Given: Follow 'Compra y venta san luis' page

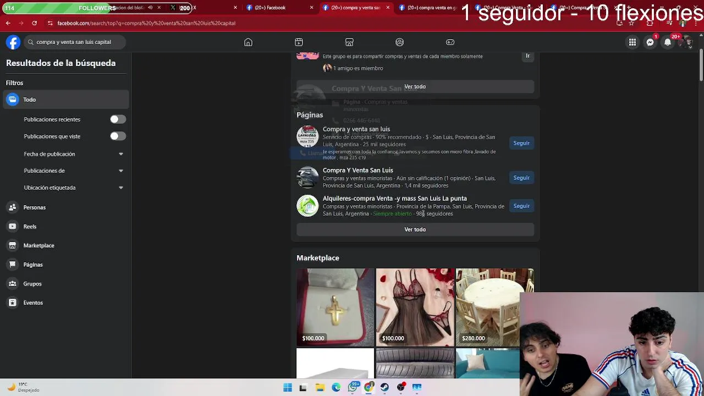Looking at the screenshot, I should coord(521,143).
